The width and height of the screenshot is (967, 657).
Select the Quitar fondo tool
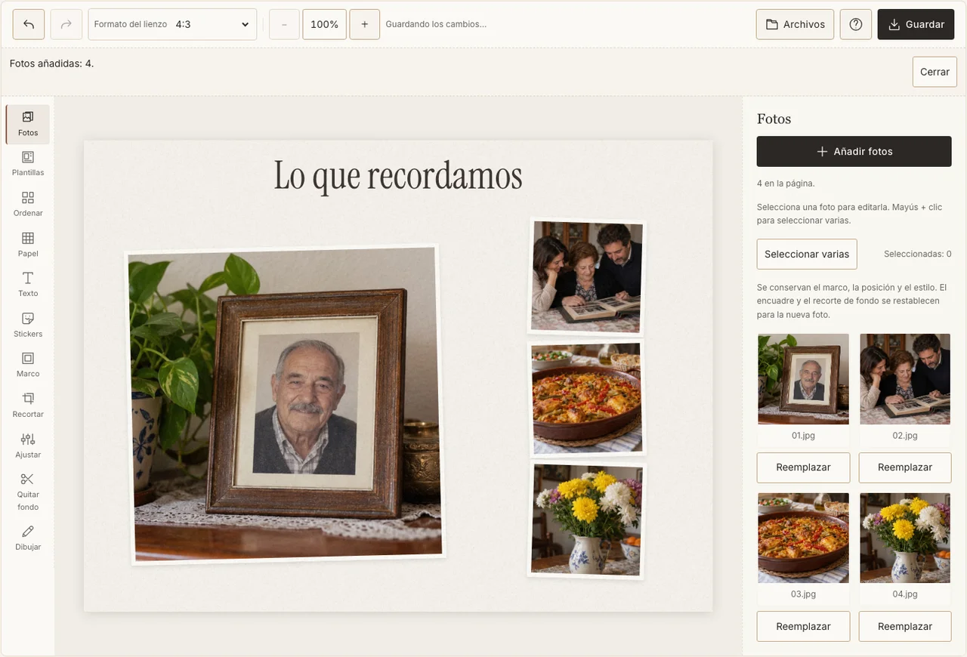point(28,492)
